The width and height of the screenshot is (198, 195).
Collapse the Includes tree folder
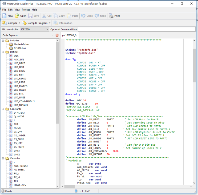click(x=3, y=41)
